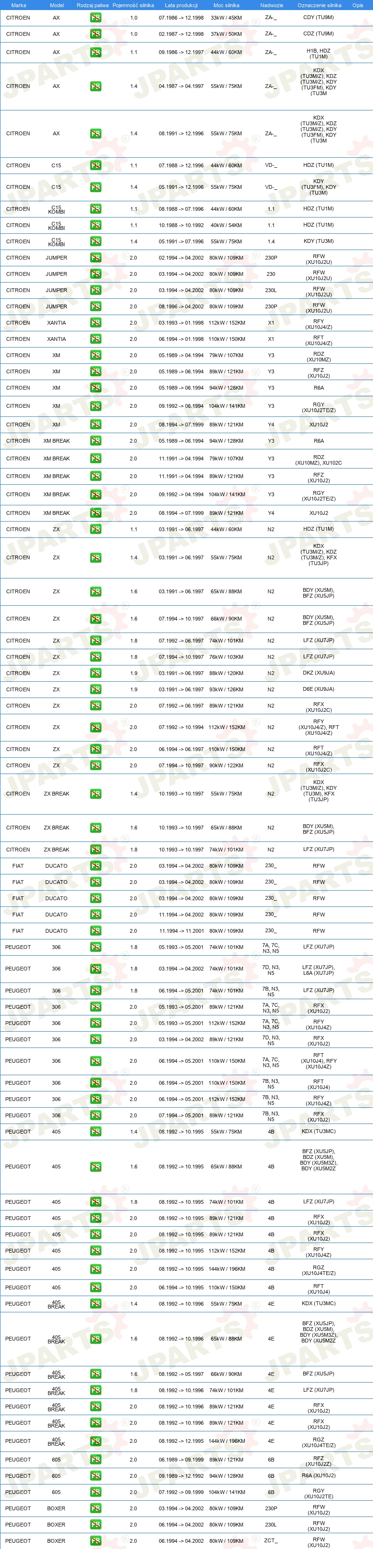Select the 40kW / 54KM power cell
Screen dimensions: 373x1549
[x=226, y=226]
